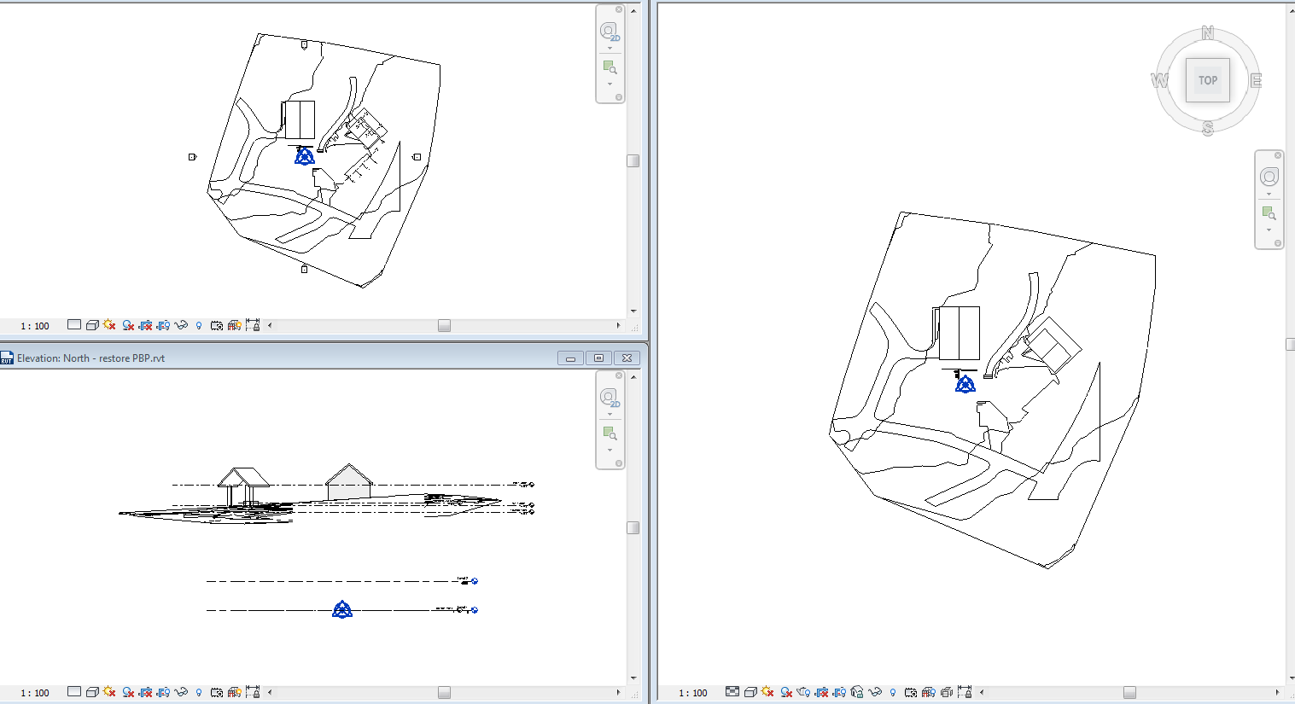Image resolution: width=1295 pixels, height=704 pixels.
Task: Open Detail Level menu in 3D view bar
Action: [732, 692]
